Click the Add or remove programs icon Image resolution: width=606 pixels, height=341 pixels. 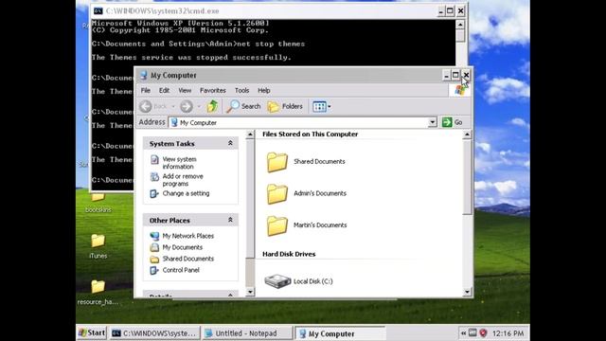click(x=154, y=177)
